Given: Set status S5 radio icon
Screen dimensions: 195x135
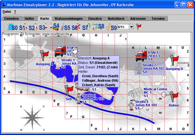Looking at the screenshot, I should [x=66, y=27].
